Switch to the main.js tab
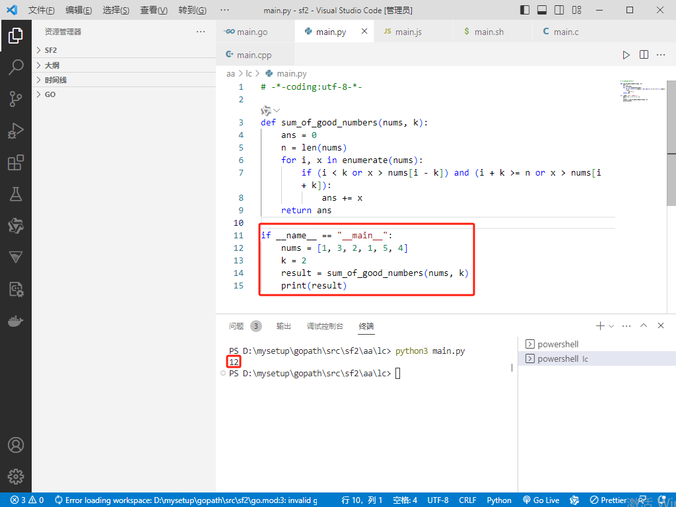The width and height of the screenshot is (676, 507). pos(414,32)
